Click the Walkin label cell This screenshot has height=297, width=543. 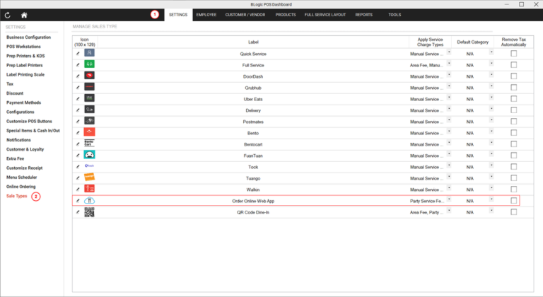click(253, 190)
